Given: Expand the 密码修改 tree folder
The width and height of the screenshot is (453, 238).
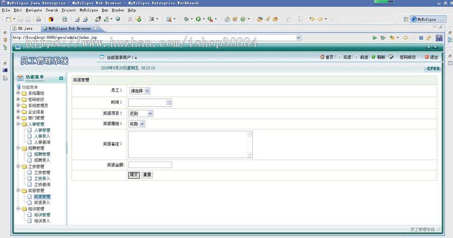Looking at the screenshot, I should [x=18, y=99].
